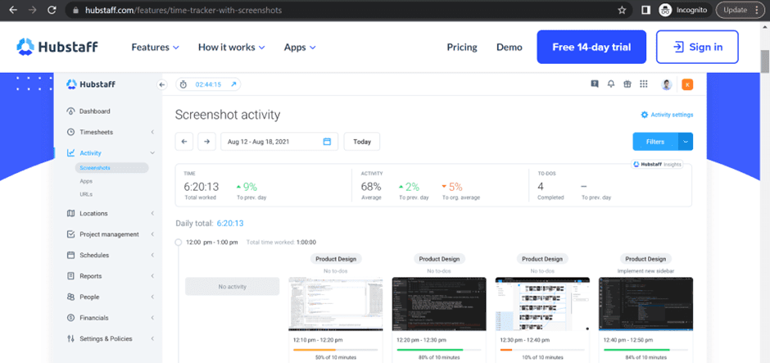The height and width of the screenshot is (363, 770).
Task: Bookmark this page with star icon
Action: coord(622,10)
